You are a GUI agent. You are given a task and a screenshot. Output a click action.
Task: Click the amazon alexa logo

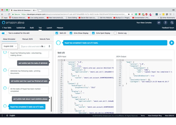pyautogui.click(x=13, y=23)
